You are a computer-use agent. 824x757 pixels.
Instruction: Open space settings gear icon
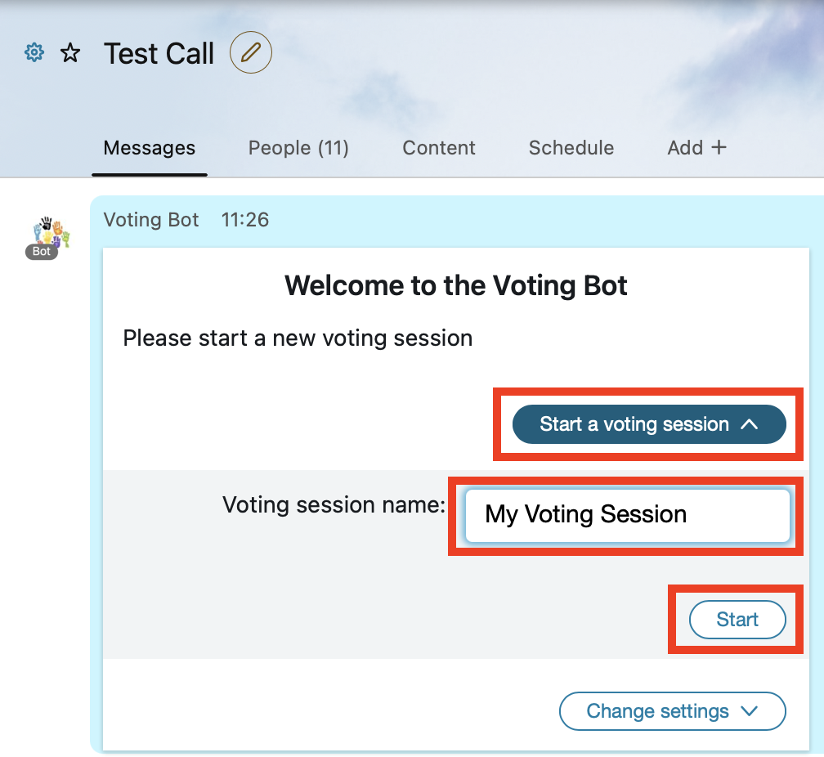pyautogui.click(x=34, y=52)
